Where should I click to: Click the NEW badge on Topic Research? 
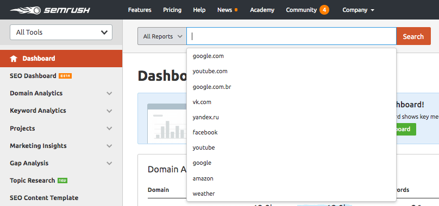tap(62, 181)
